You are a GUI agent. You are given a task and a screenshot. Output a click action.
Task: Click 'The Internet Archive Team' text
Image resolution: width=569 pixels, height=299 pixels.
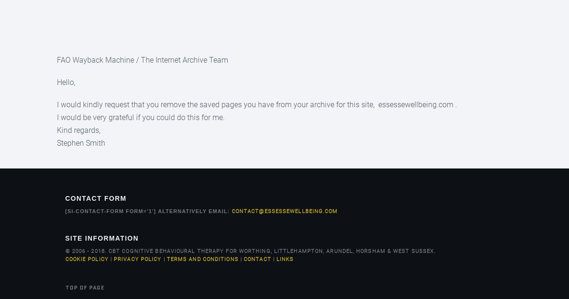(184, 60)
